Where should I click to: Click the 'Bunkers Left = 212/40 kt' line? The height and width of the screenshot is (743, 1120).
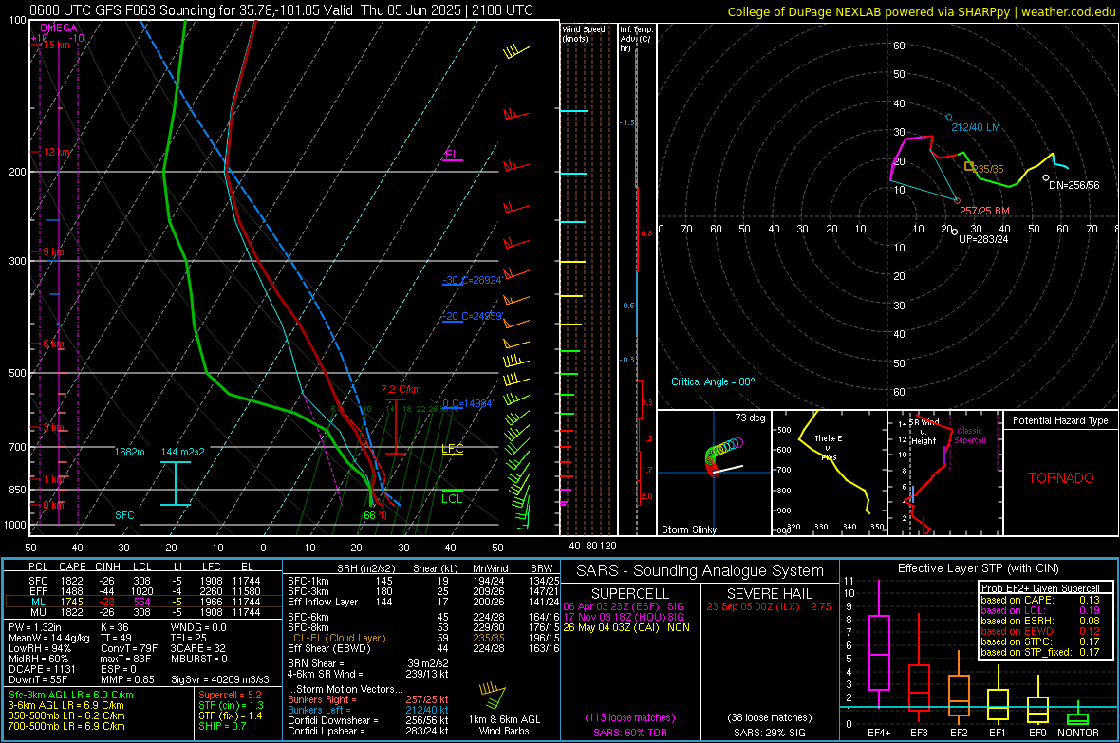[368, 710]
